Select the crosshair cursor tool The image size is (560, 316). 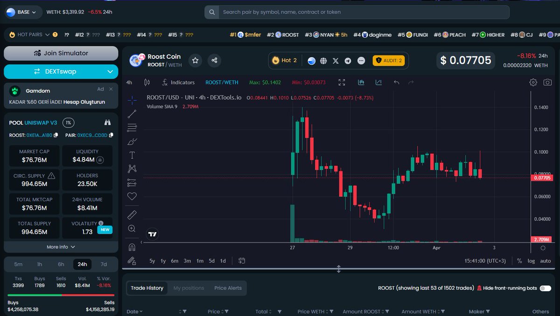point(132,100)
